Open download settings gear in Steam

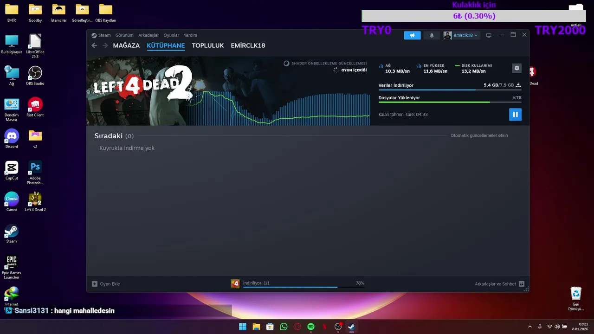click(x=517, y=68)
